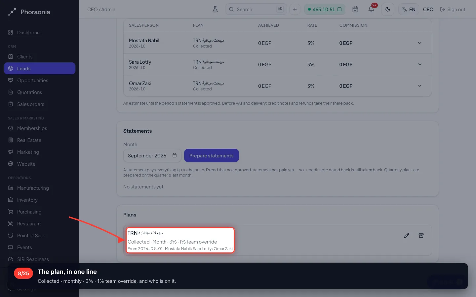Screen dimensions: 476x297
Task: Expand Omar Zaki commission row
Action: 420,86
